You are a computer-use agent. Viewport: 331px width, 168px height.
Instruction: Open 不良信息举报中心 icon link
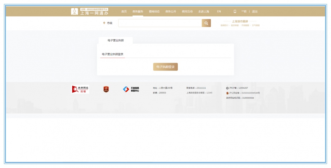pyautogui.click(x=131, y=89)
